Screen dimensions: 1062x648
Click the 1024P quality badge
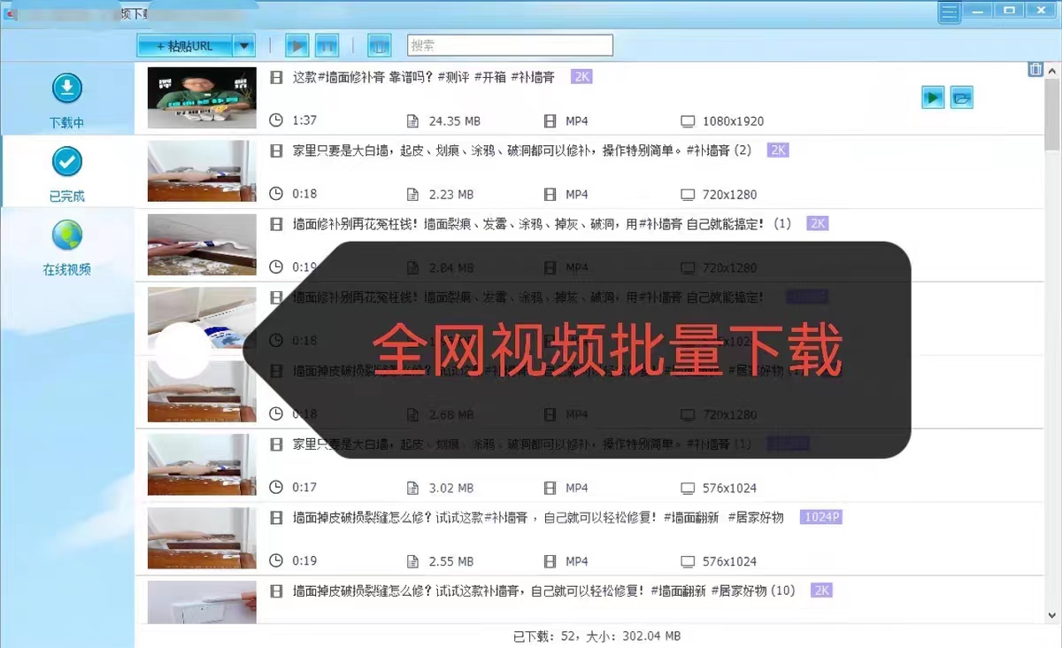pos(820,517)
